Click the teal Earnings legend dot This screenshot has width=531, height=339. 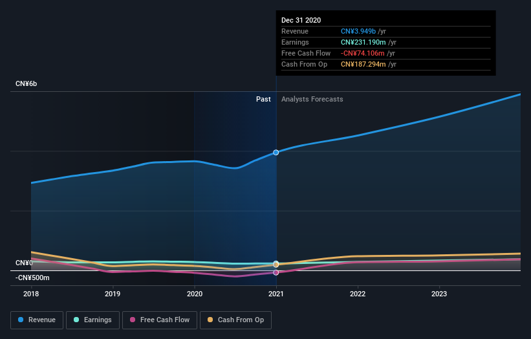point(76,320)
